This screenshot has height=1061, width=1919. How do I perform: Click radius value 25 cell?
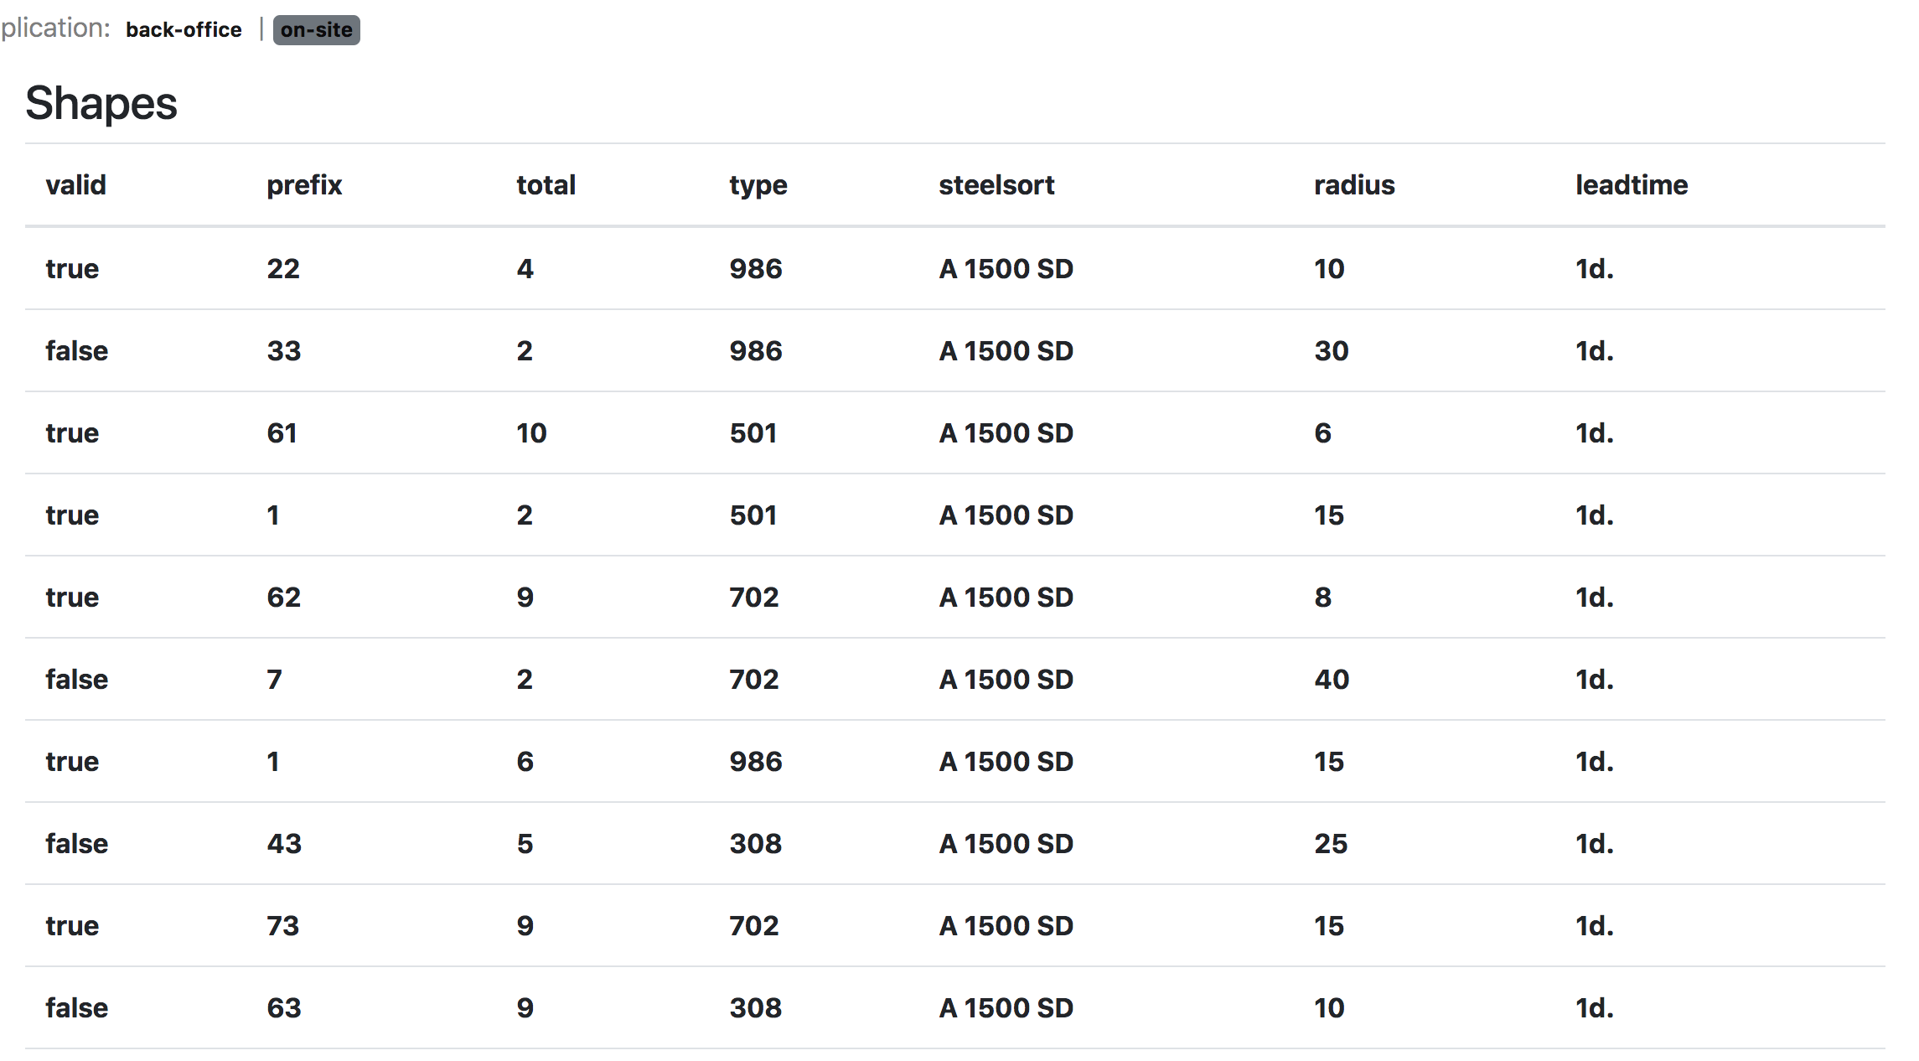coord(1330,844)
